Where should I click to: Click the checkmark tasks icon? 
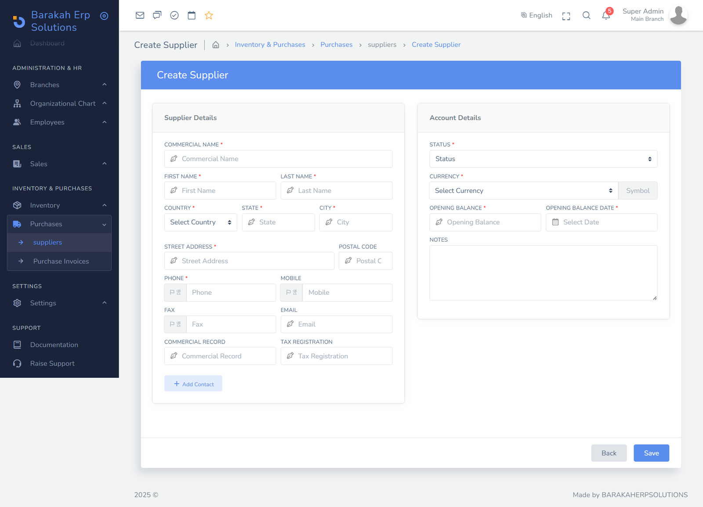[x=174, y=15]
